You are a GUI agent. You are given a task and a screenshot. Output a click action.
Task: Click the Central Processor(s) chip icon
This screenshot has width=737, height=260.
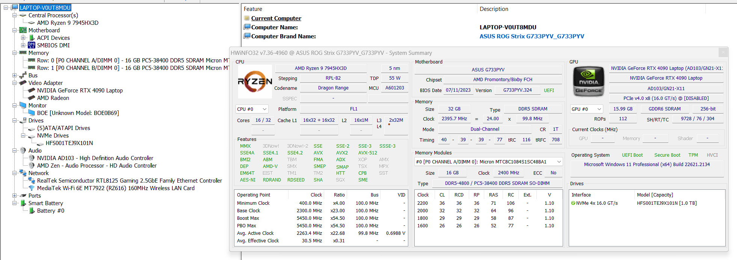tap(23, 15)
